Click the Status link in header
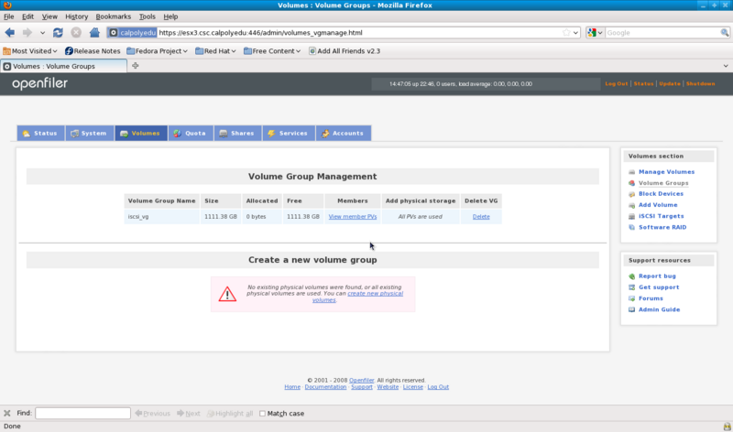Image resolution: width=733 pixels, height=432 pixels. [x=643, y=83]
